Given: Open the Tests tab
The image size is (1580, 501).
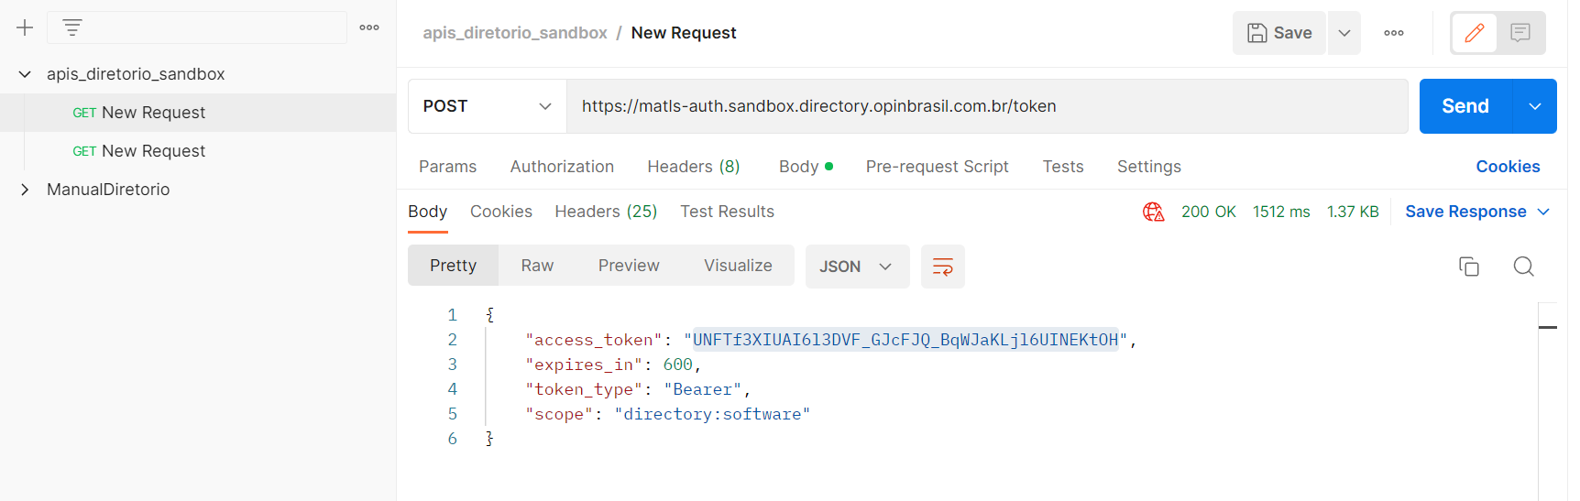Looking at the screenshot, I should tap(1063, 167).
